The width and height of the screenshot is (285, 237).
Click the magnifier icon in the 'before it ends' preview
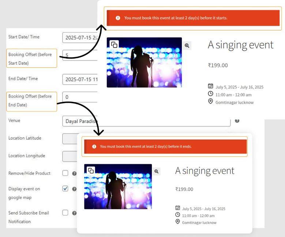tap(157, 171)
